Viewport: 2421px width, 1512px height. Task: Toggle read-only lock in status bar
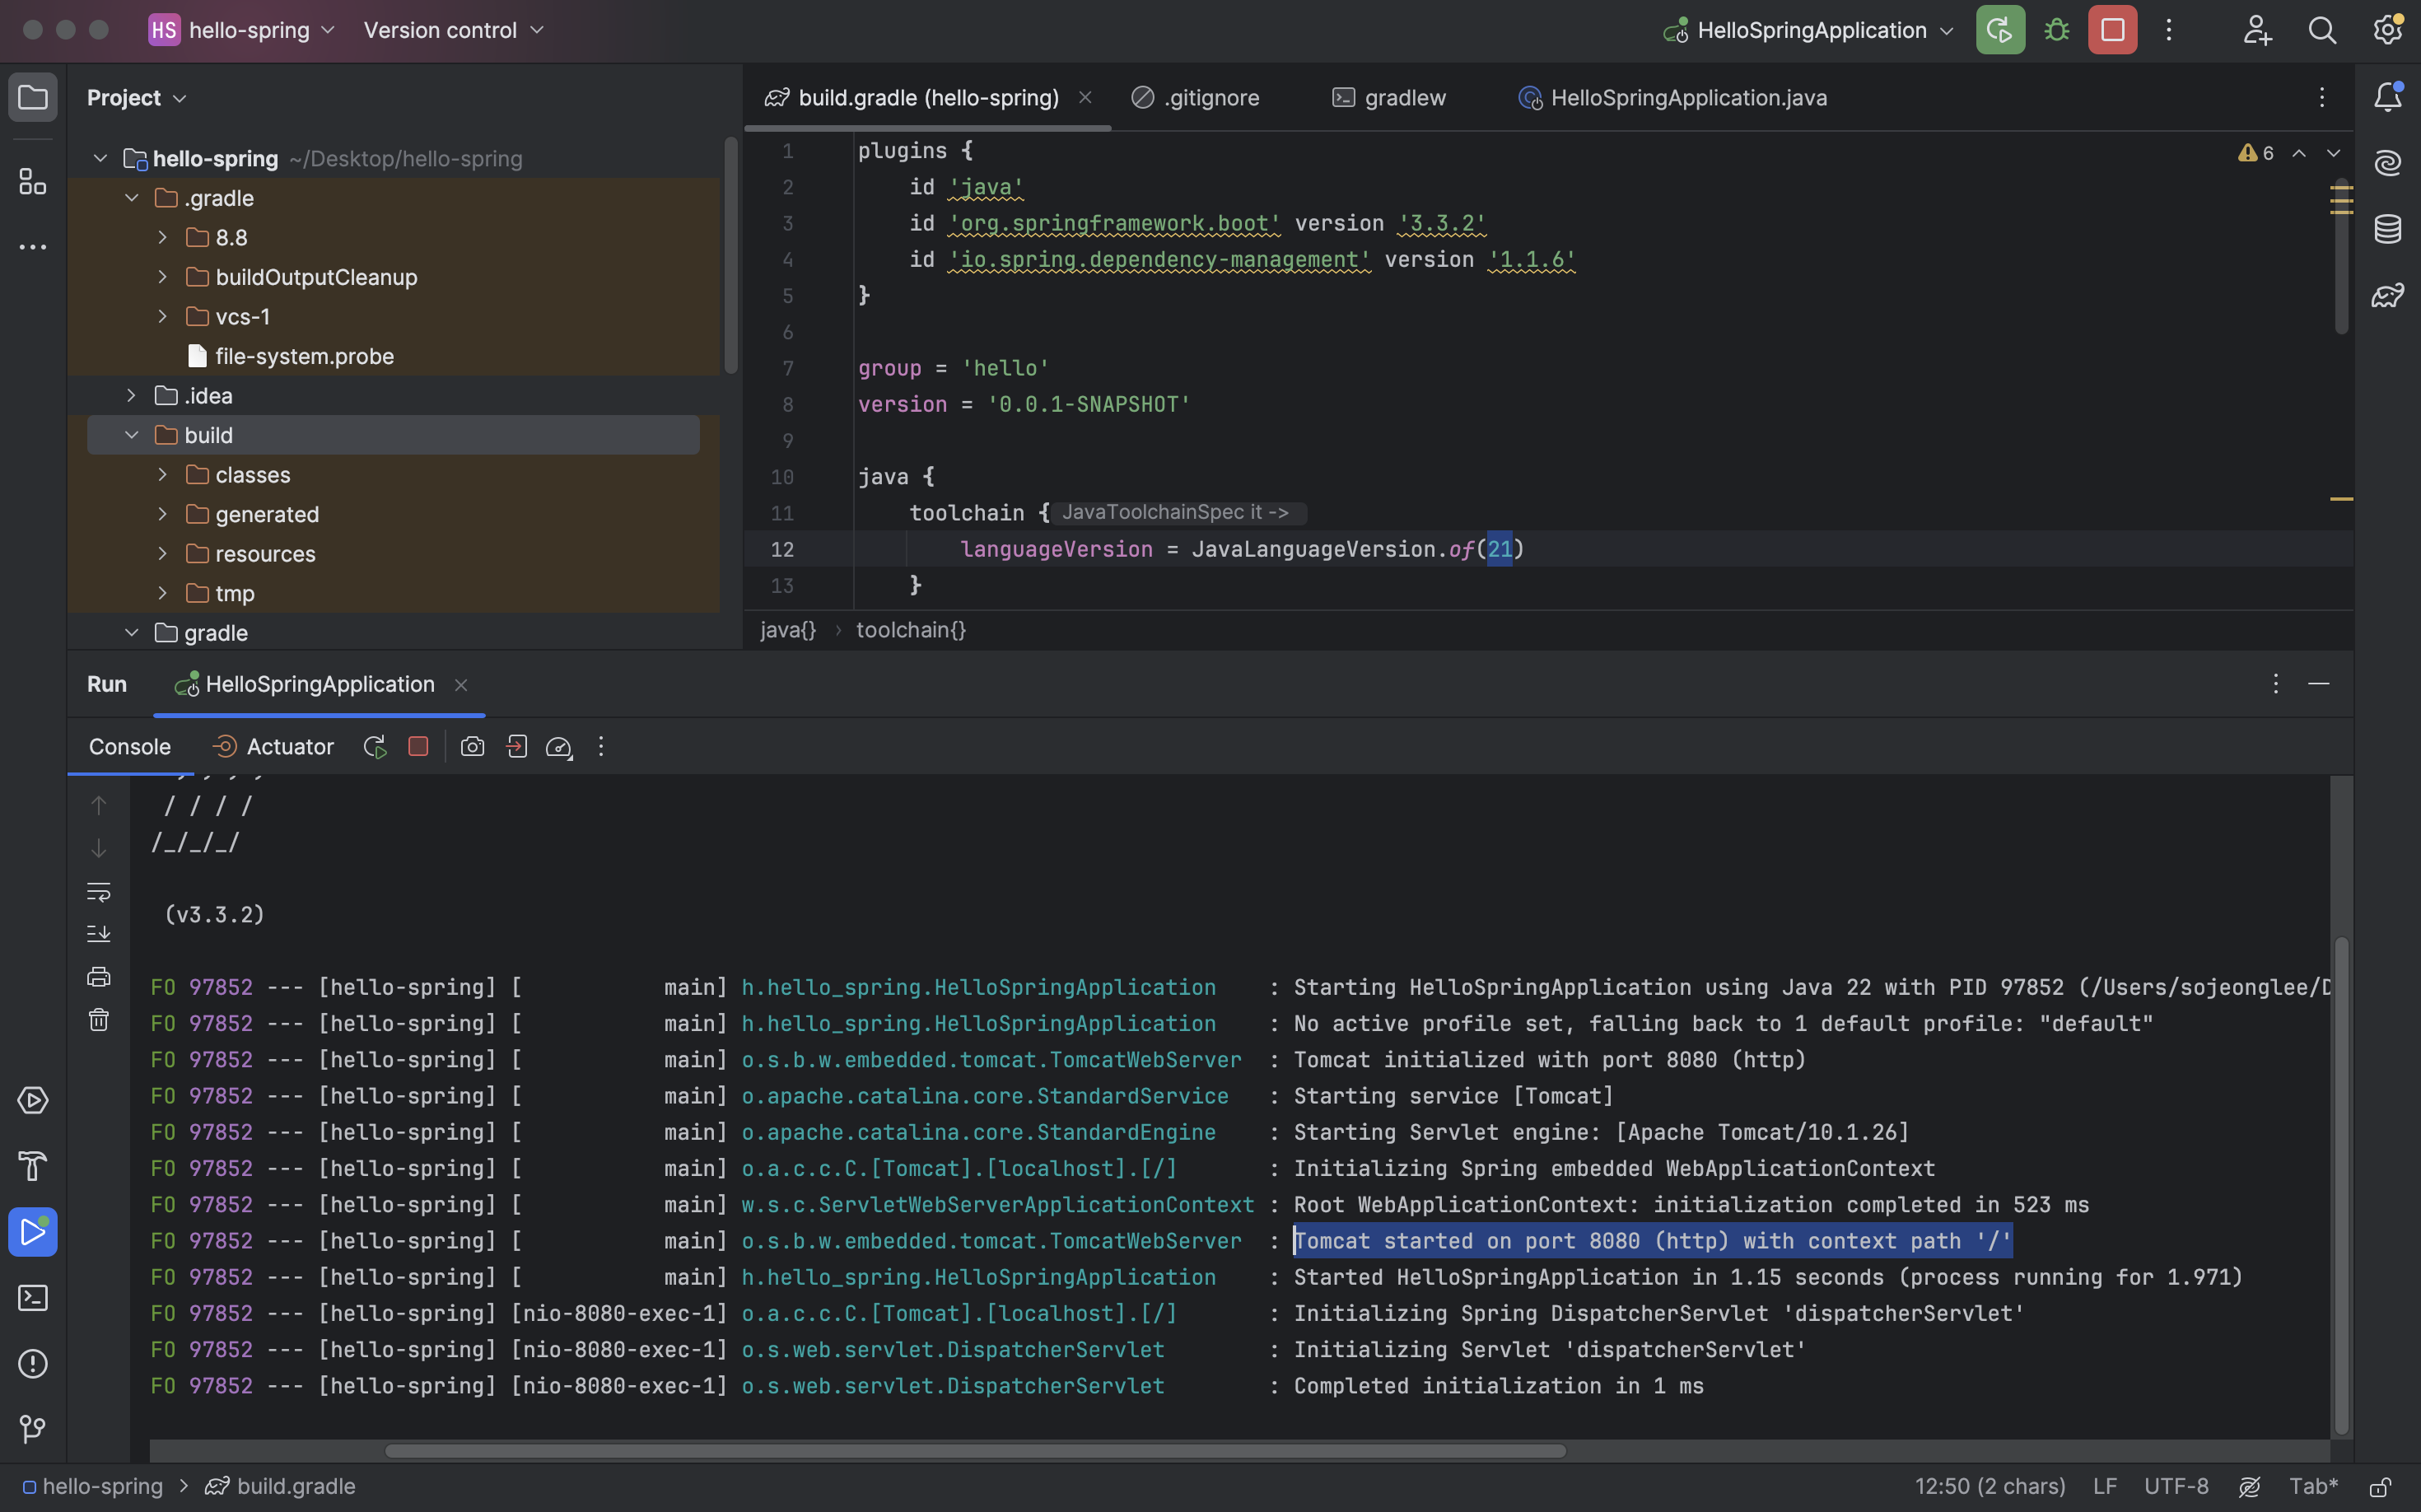click(2380, 1487)
